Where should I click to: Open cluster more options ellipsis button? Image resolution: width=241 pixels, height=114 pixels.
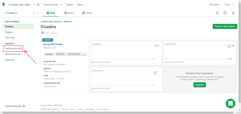tap(84, 54)
